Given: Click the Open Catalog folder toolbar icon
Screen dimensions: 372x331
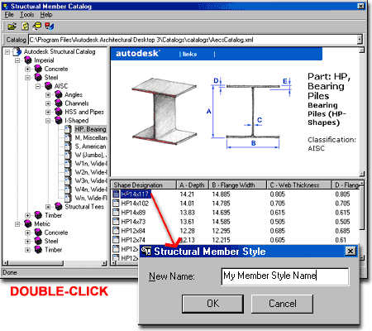Looking at the screenshot, I should pyautogui.click(x=12, y=26).
